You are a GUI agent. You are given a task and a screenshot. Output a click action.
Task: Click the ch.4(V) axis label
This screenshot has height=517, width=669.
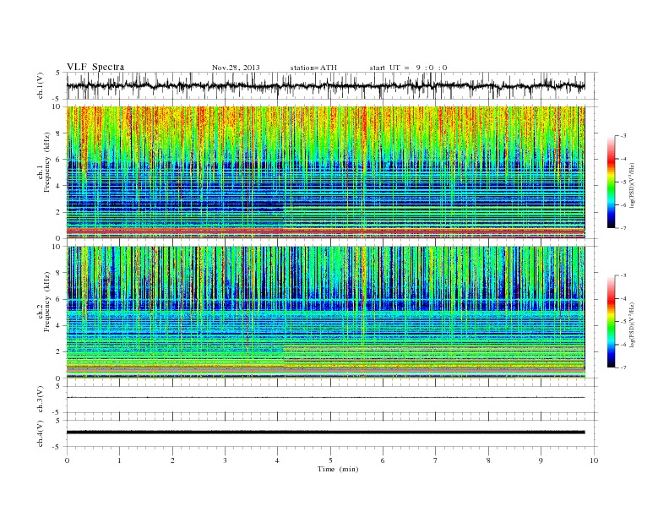tap(41, 433)
